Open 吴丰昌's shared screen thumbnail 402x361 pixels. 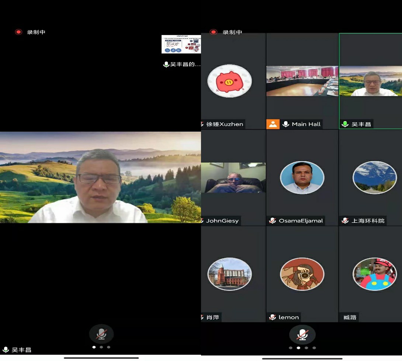click(181, 44)
